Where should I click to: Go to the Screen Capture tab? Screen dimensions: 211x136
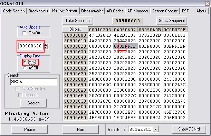(165, 11)
